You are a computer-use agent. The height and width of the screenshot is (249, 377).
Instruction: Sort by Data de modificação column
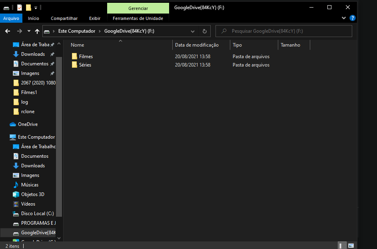[197, 45]
